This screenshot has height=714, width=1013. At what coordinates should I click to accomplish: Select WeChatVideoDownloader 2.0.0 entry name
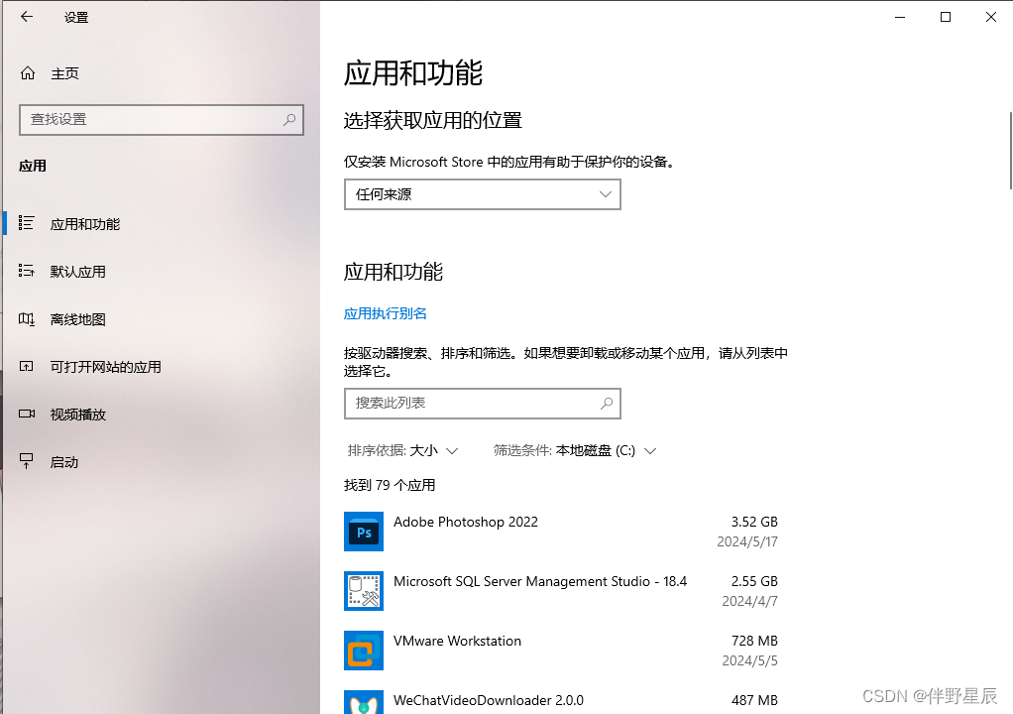pos(489,700)
